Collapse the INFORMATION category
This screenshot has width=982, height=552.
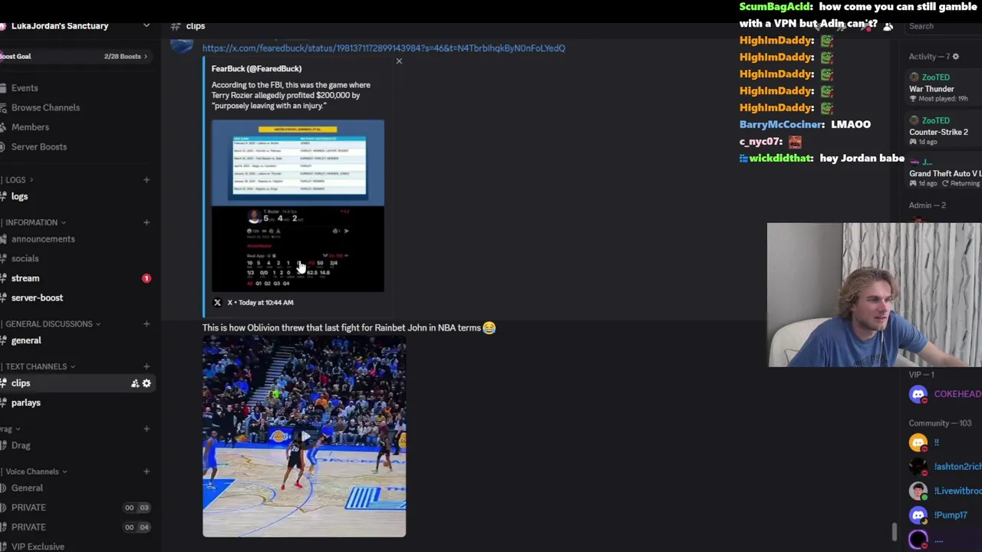pos(35,222)
